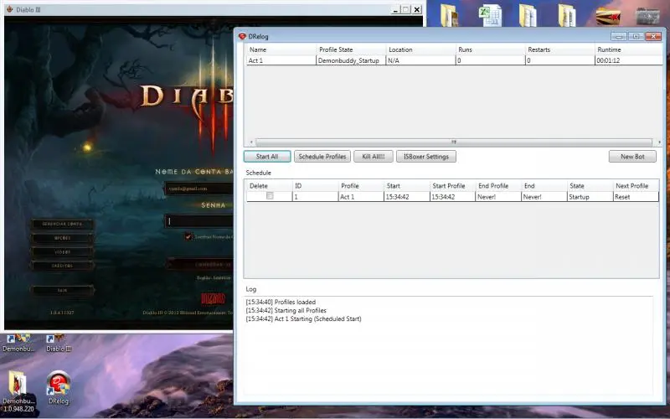Minimize the Diablo III window
670x419 pixels.
[395, 9]
